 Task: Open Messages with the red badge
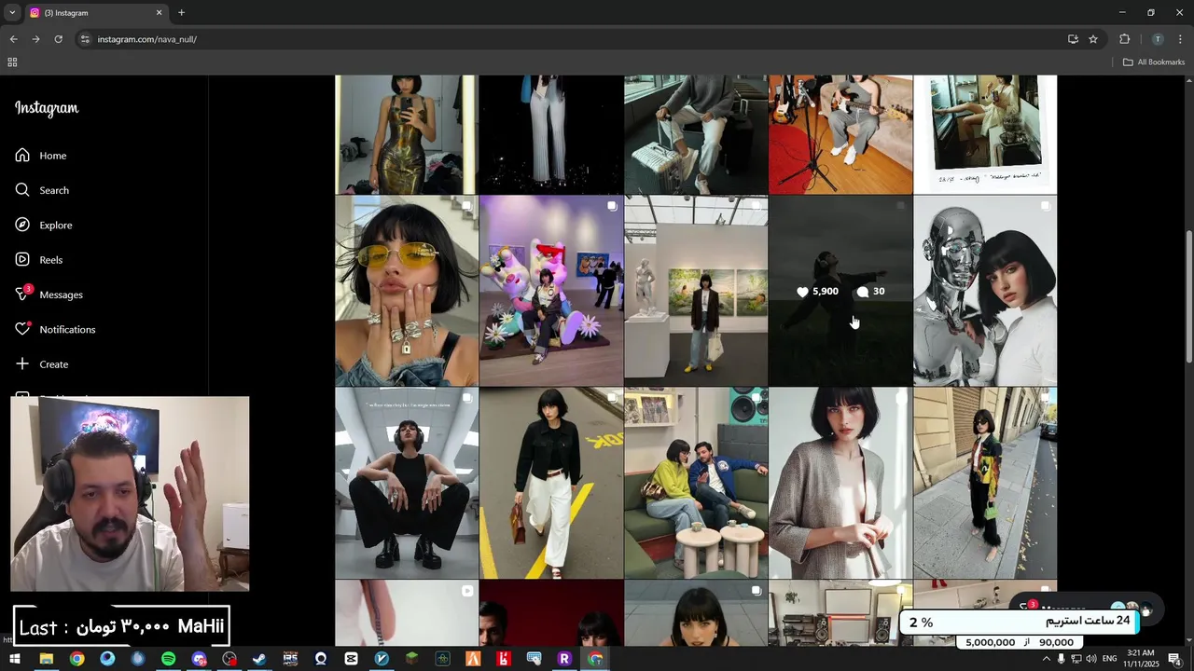click(49, 294)
